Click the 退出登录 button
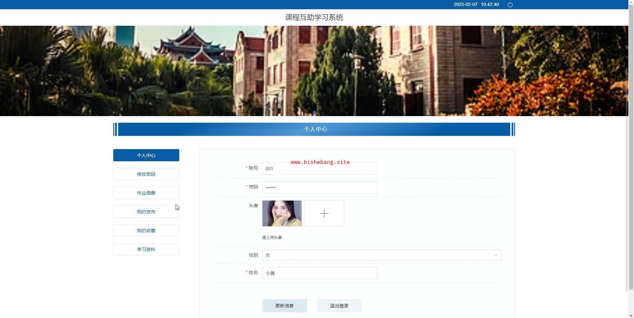The image size is (634, 318). click(339, 306)
